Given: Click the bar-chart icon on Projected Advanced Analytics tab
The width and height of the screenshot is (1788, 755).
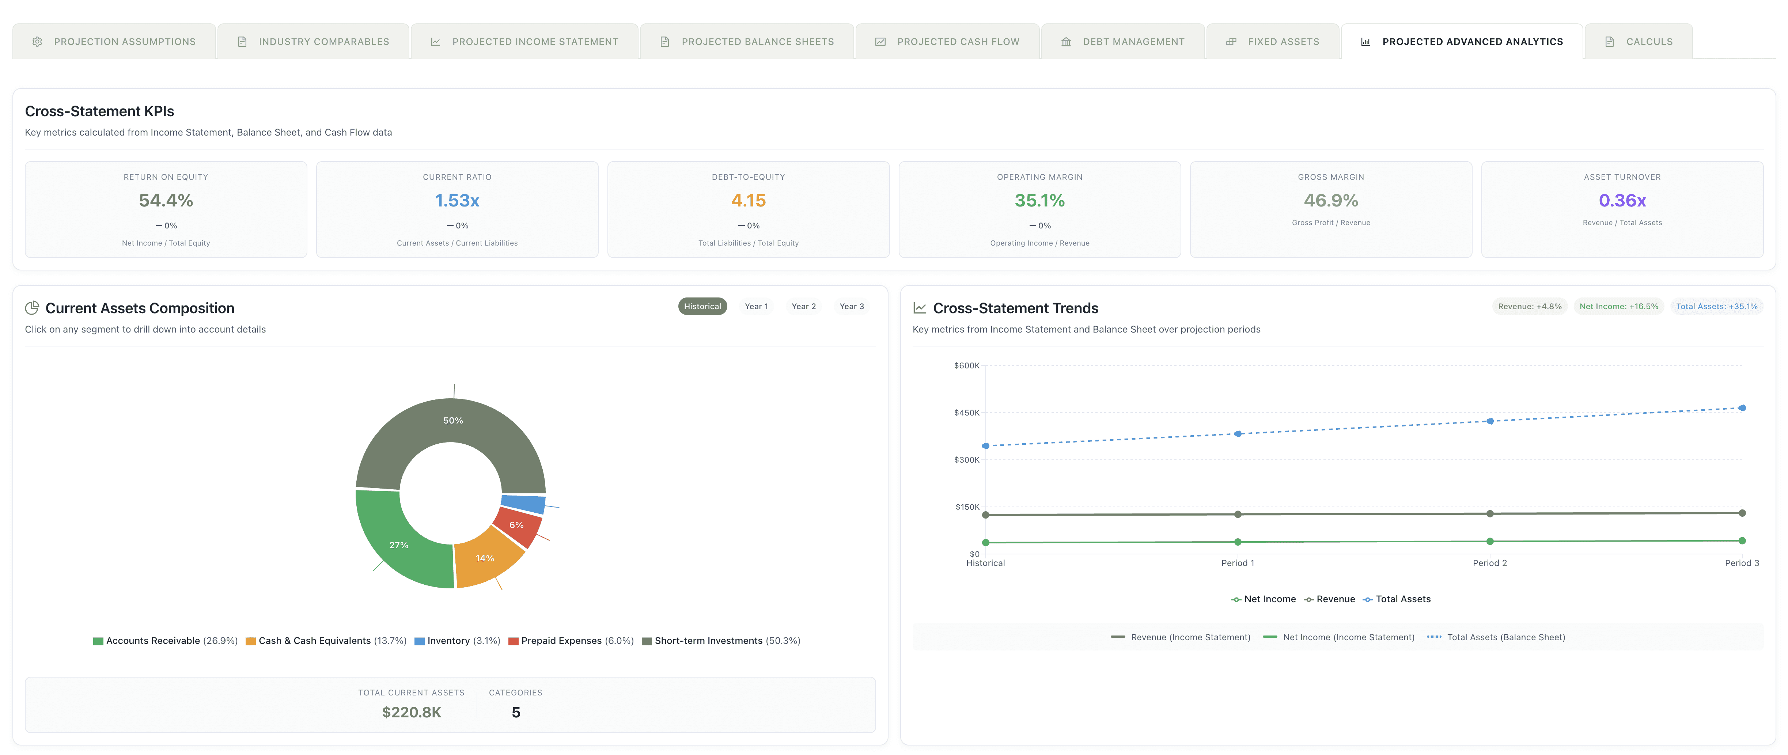Looking at the screenshot, I should coord(1365,42).
